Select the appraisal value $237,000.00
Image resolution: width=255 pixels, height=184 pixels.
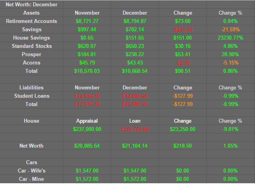click(87, 129)
